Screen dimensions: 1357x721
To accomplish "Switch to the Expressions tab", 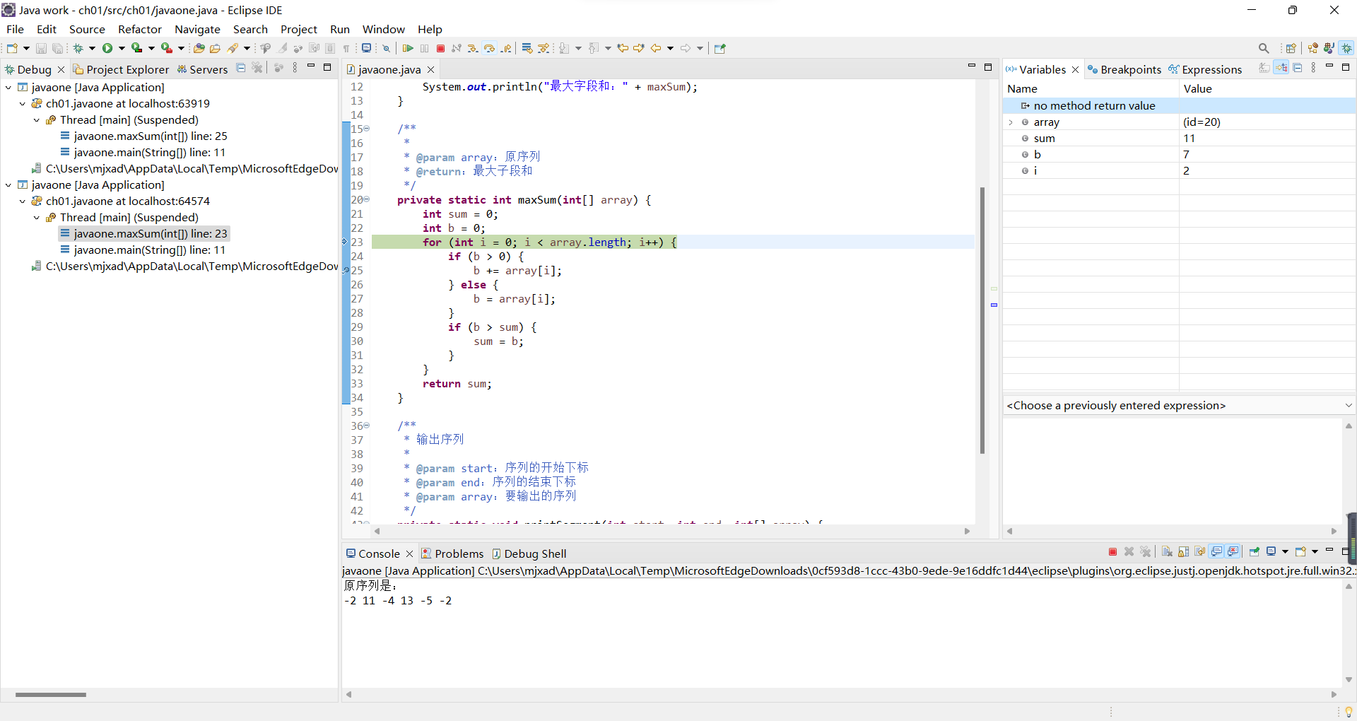I will click(1205, 69).
